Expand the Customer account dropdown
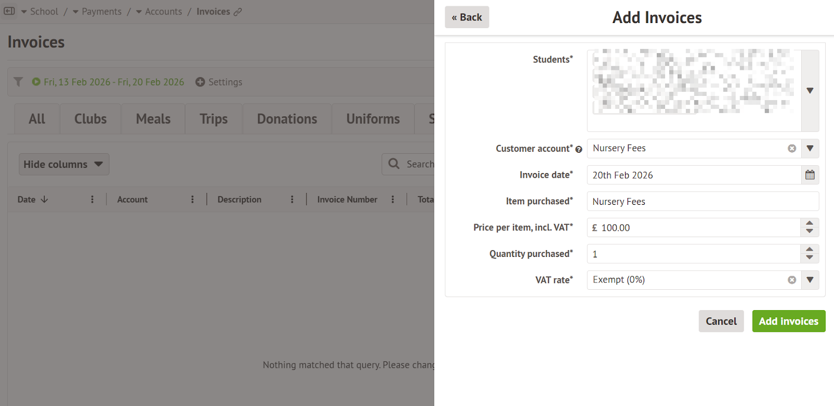Image resolution: width=834 pixels, height=406 pixels. (810, 149)
